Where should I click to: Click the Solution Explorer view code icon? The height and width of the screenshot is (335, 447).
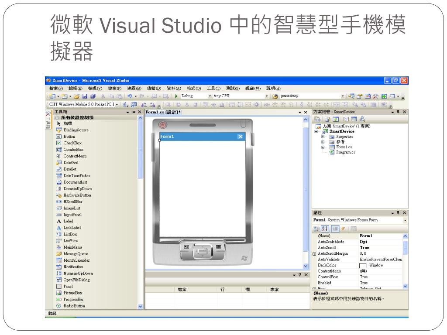tap(346, 119)
